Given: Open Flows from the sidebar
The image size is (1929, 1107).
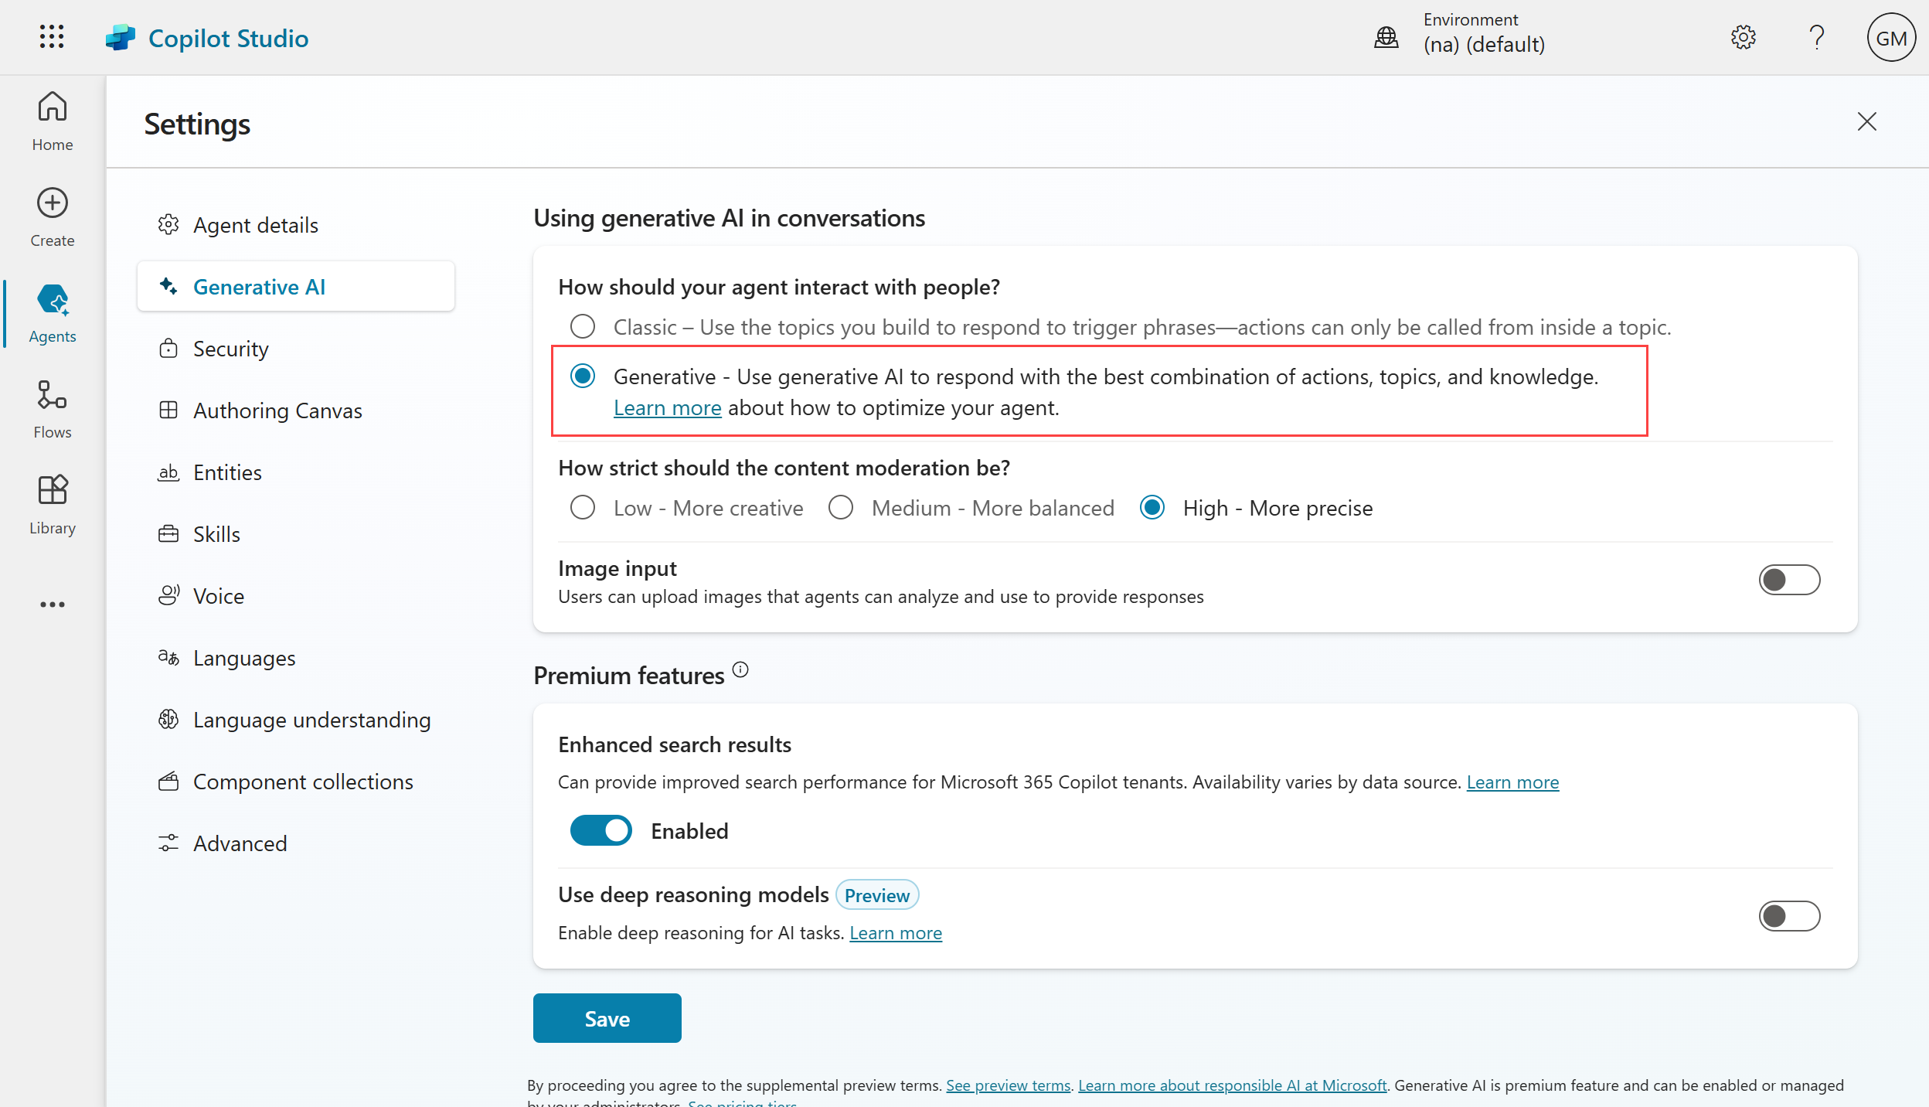Looking at the screenshot, I should tap(52, 409).
